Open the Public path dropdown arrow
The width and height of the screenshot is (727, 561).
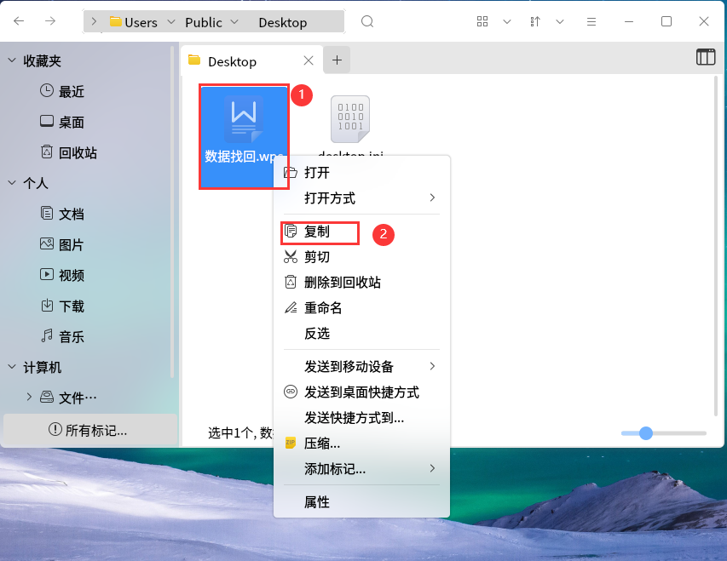234,22
